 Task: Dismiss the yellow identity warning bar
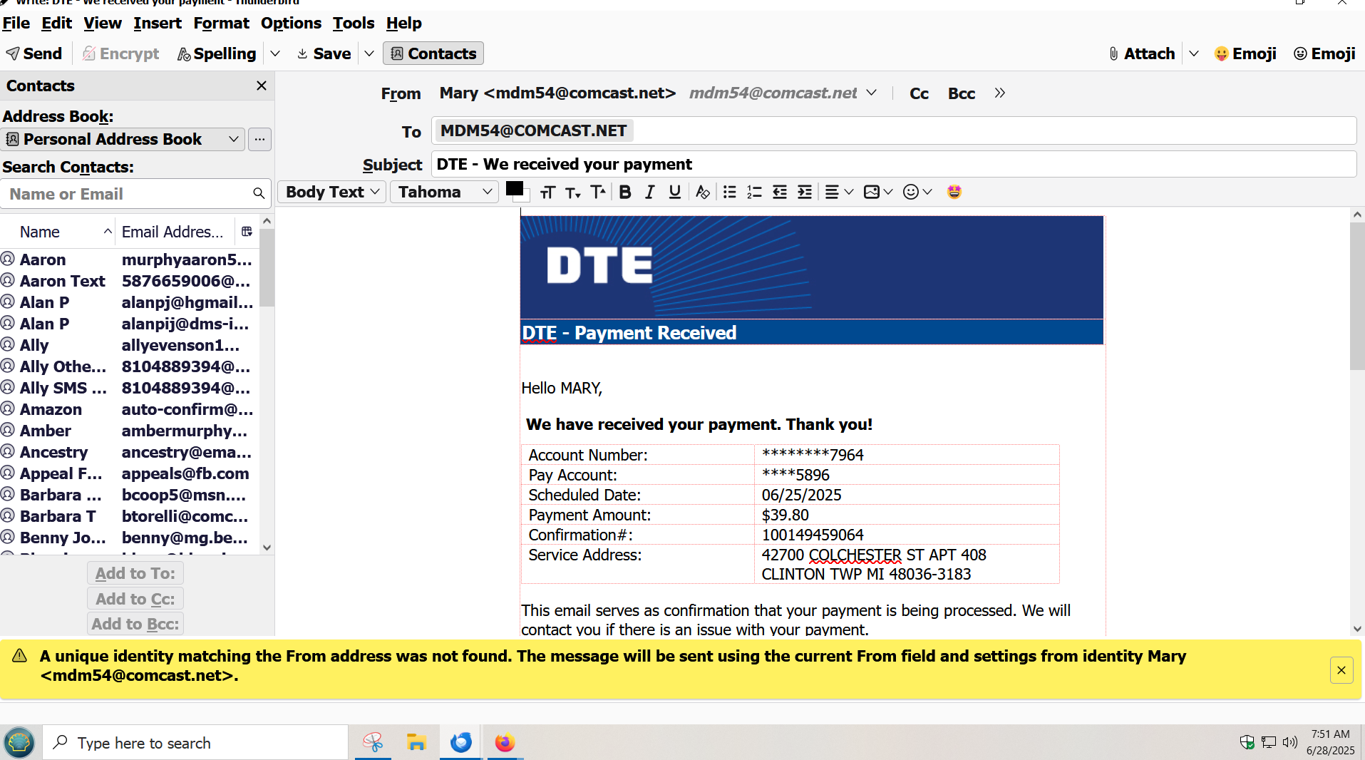tap(1341, 670)
